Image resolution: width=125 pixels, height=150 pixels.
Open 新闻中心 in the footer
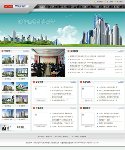[x=66, y=136]
